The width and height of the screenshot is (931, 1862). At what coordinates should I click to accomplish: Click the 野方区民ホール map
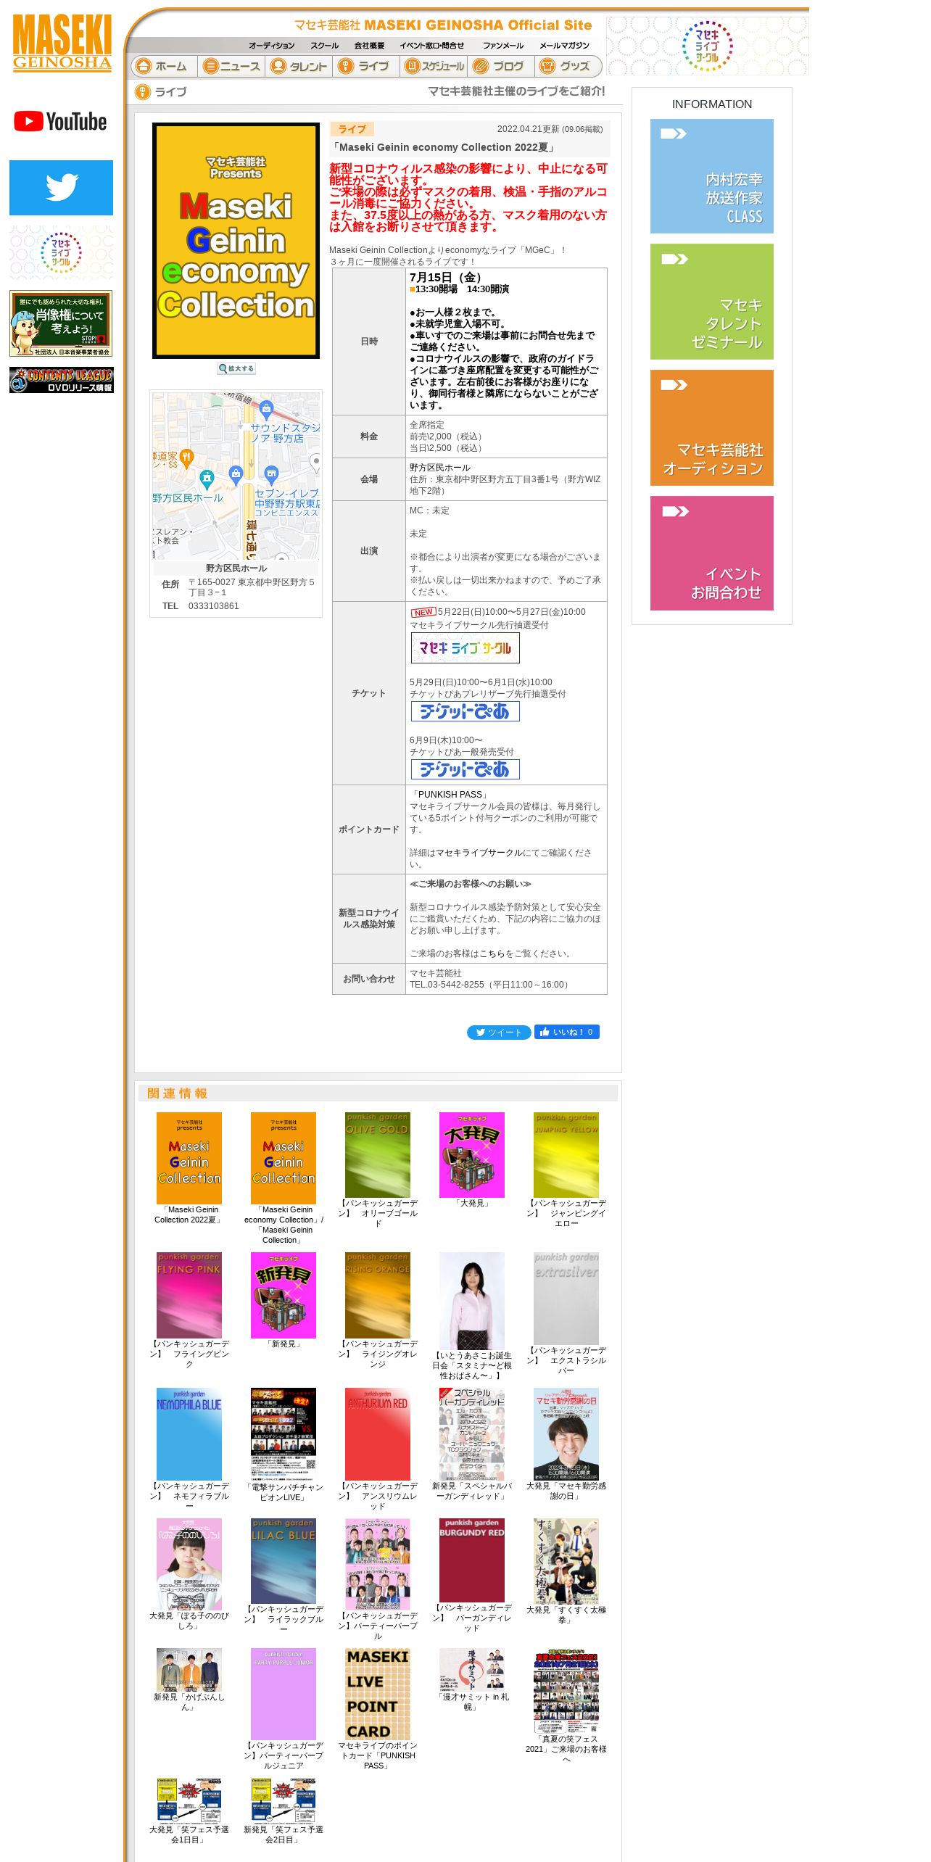click(236, 475)
